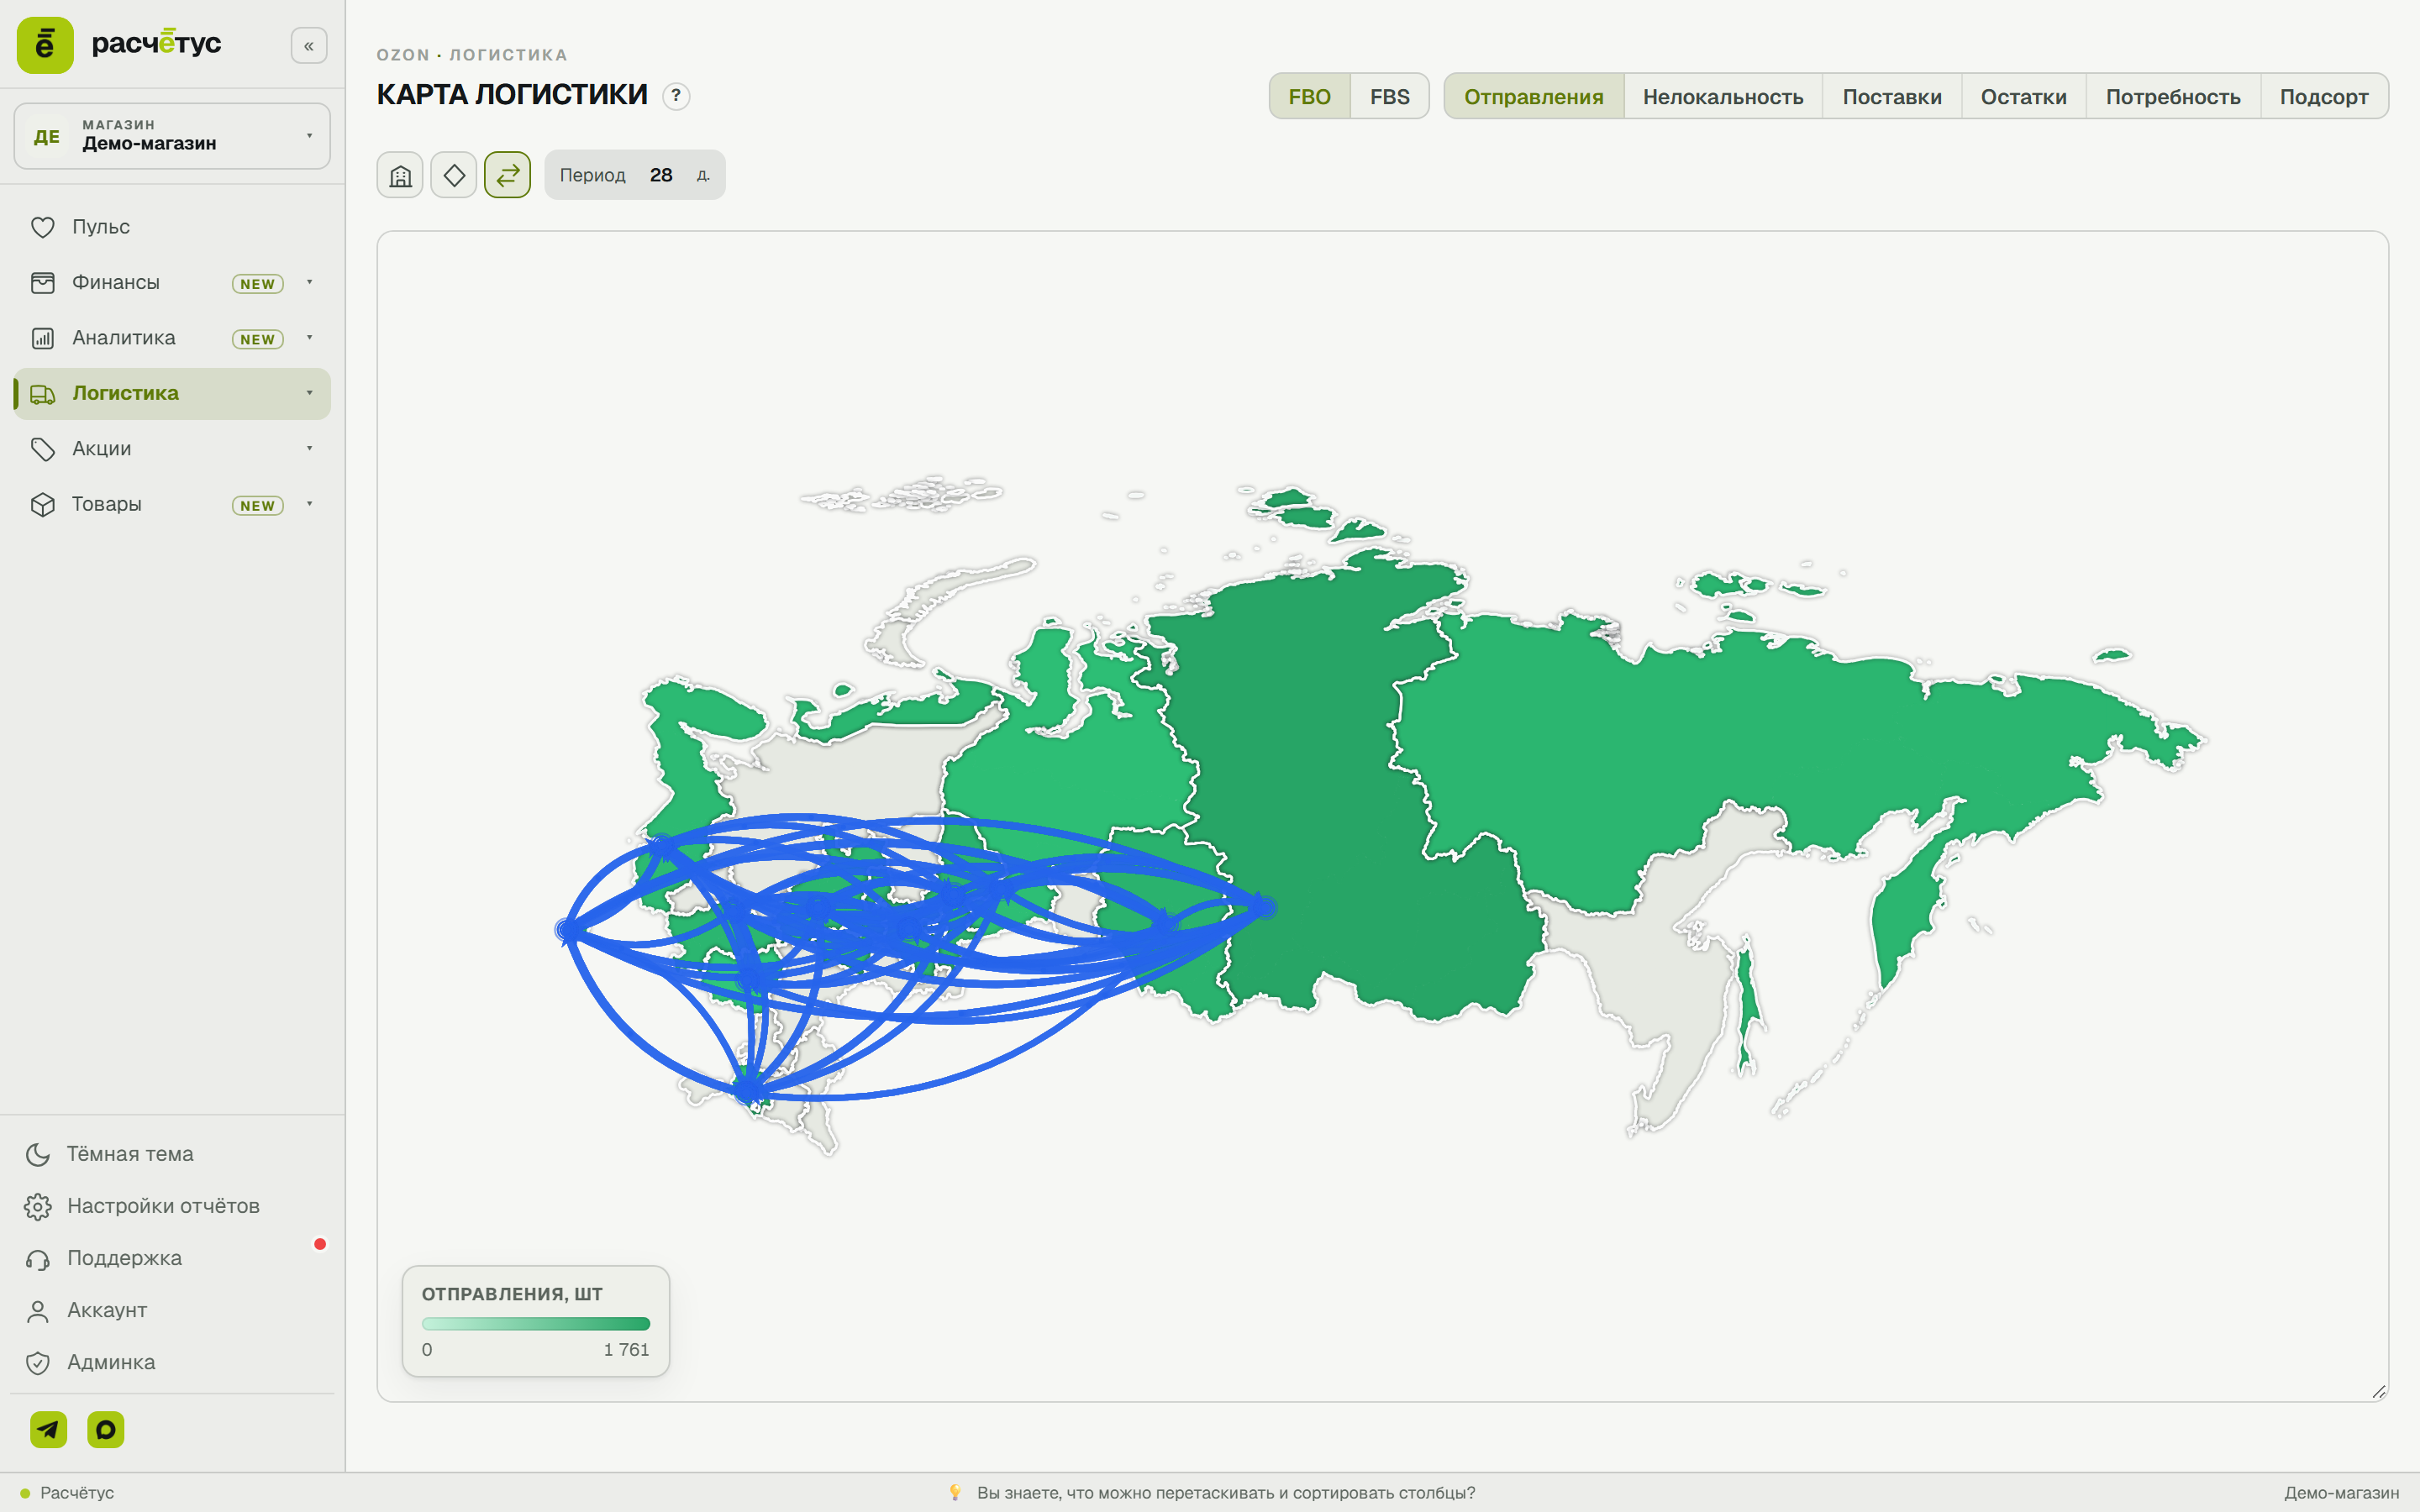
Task: Open Админка shield icon
Action: pyautogui.click(x=38, y=1363)
